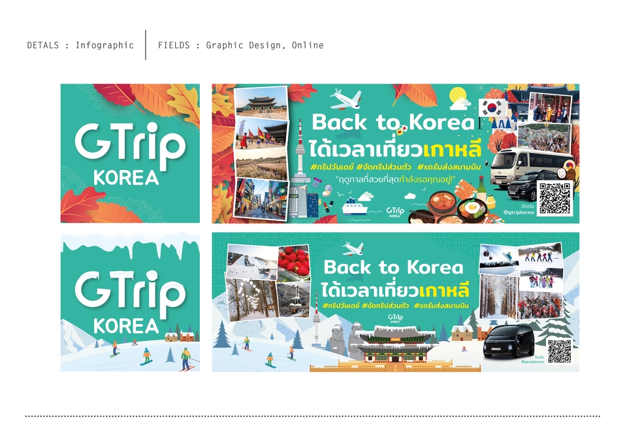Click the sun and cloud icon
The width and height of the screenshot is (627, 443).
[x=459, y=99]
